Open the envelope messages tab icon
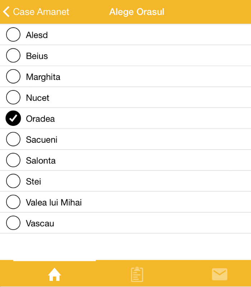Screen dimensions: 251x287 [x=219, y=274]
